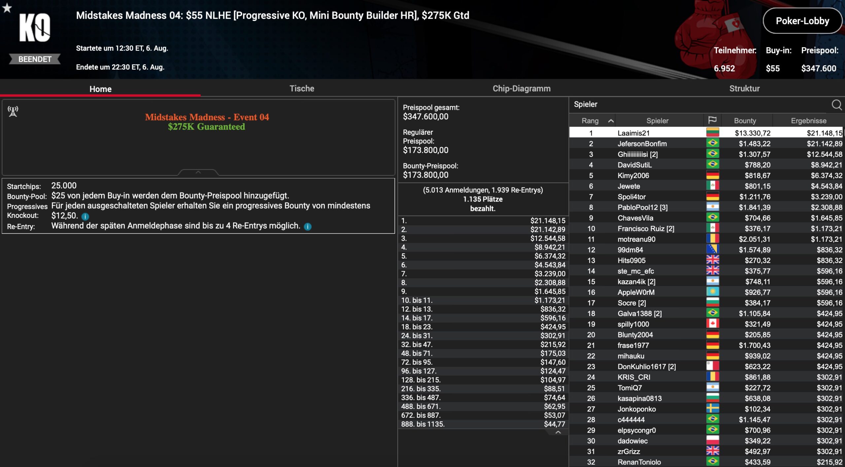Toggle Rang column sort arrow
845x467 pixels.
pos(611,121)
